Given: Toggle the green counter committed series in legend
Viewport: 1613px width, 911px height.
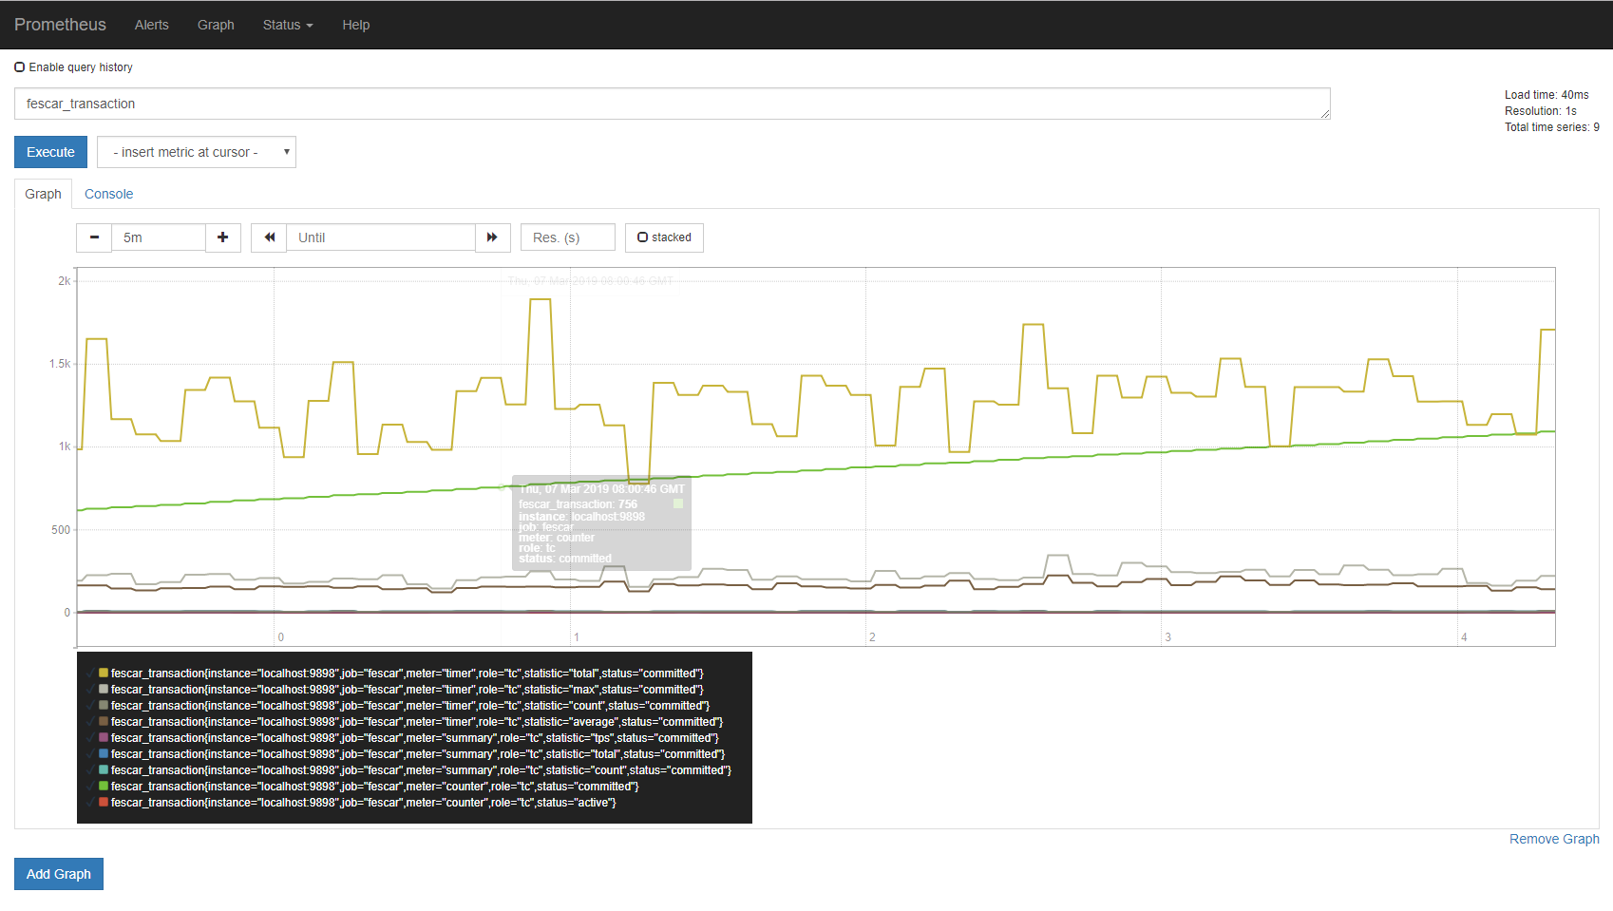Looking at the screenshot, I should pos(104,787).
